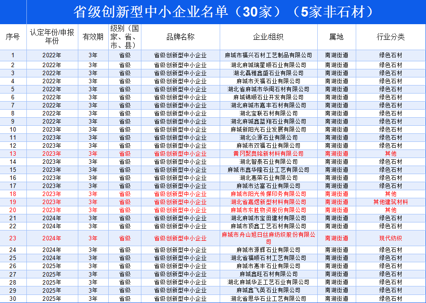Image resolution: width=426 pixels, height=303 pixels.
Task: Select cell 湖北省福顺石材工艺有限公司
Action: tap(268, 258)
